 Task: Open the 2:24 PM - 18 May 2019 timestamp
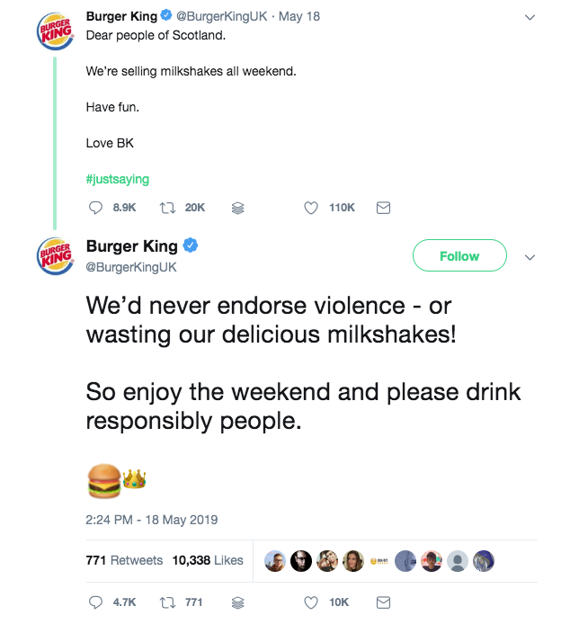(x=152, y=520)
